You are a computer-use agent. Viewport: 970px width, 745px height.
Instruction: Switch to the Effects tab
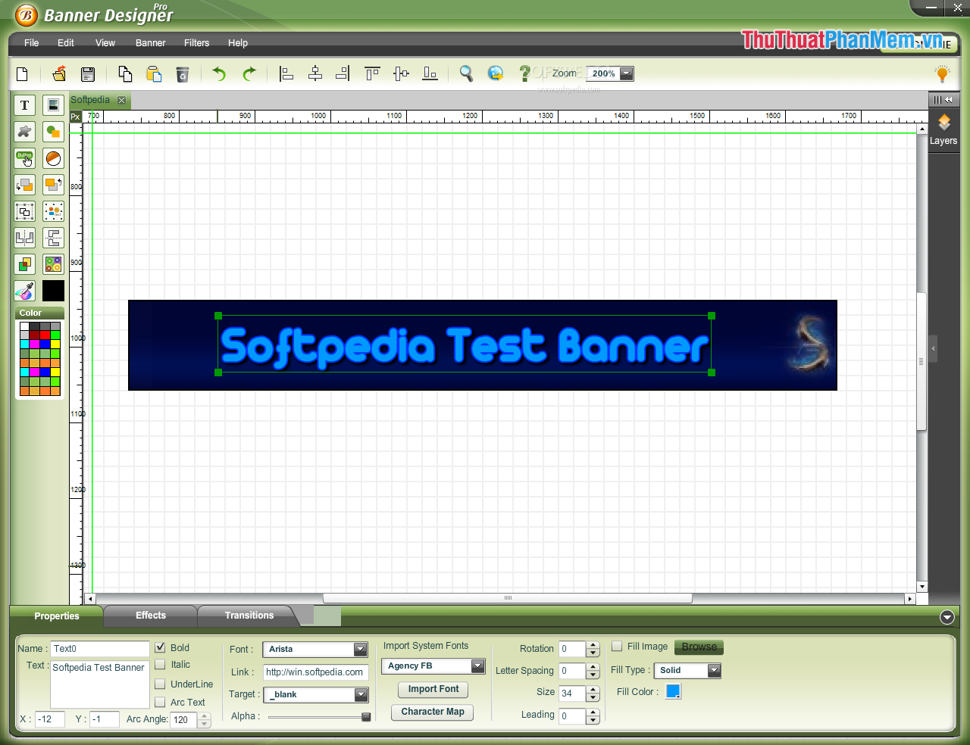pyautogui.click(x=150, y=616)
